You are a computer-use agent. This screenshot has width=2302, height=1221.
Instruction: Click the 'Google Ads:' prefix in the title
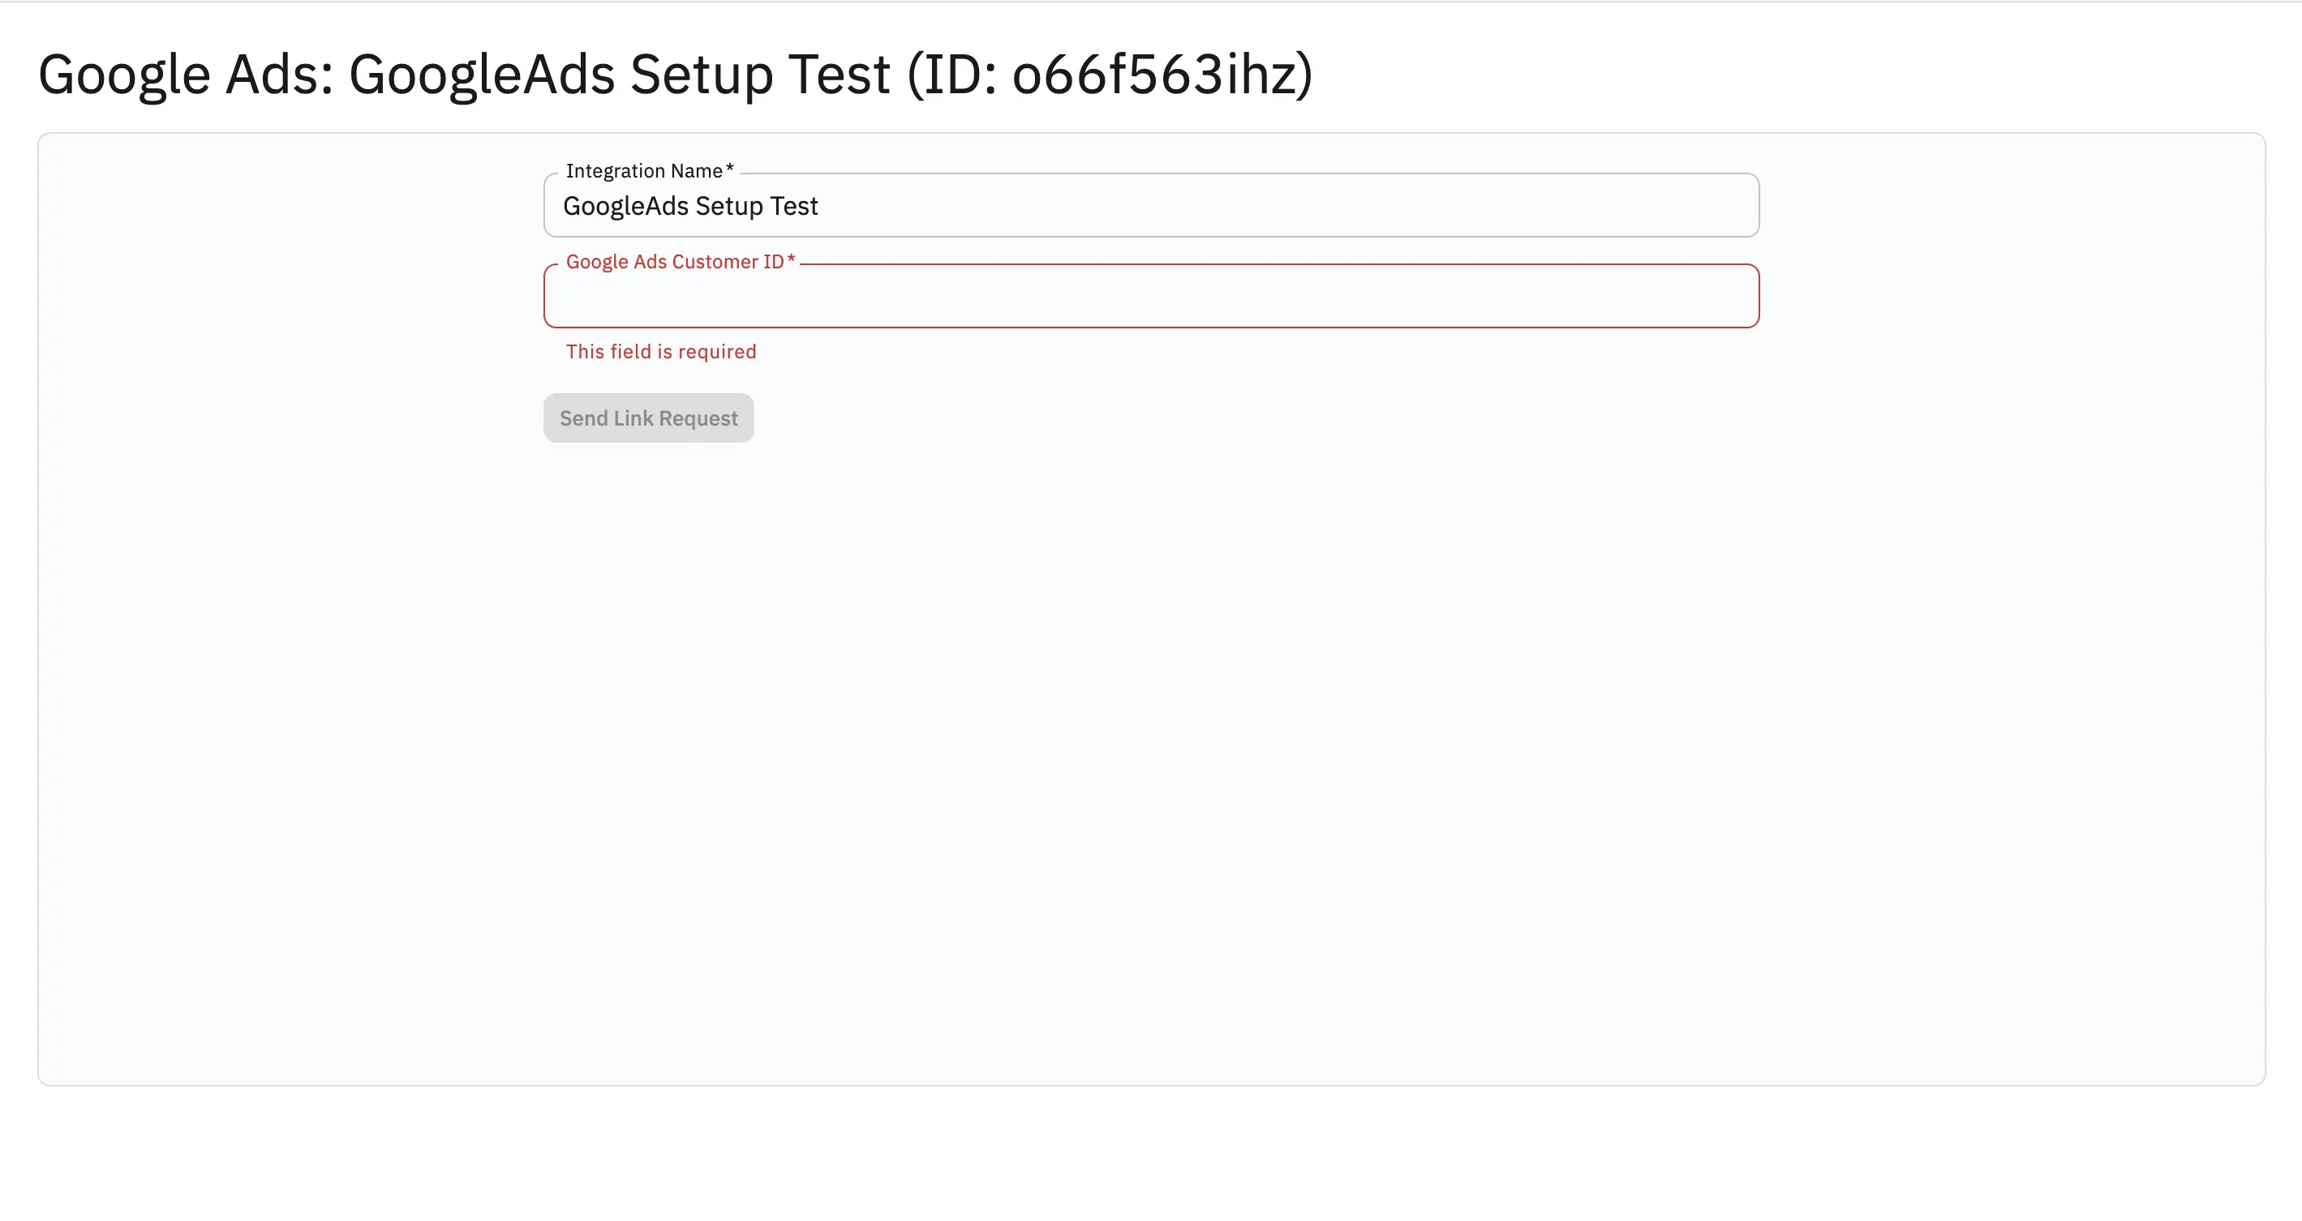pos(178,74)
